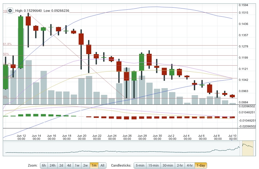Set zoom to 2w

85,165
